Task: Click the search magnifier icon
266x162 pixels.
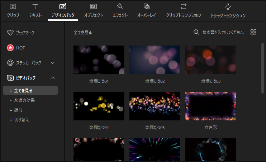Action: (x=196, y=32)
